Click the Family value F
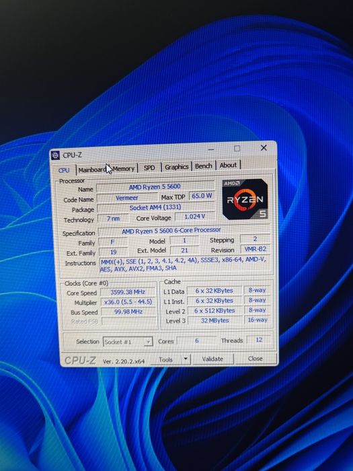Viewport: 353px width, 471px height. pos(112,242)
